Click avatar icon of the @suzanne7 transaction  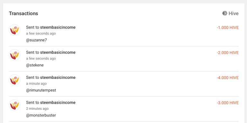[14, 30]
